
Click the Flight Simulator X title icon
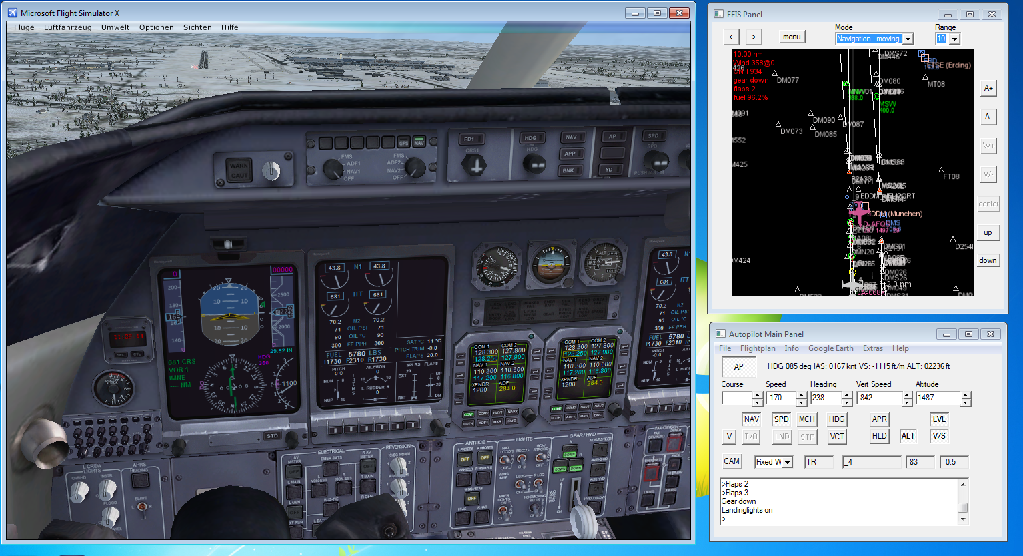(x=13, y=13)
